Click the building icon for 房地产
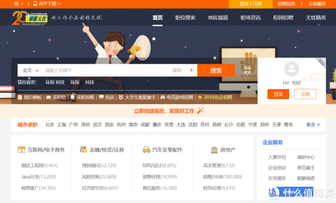336x203 pixels. [214, 150]
